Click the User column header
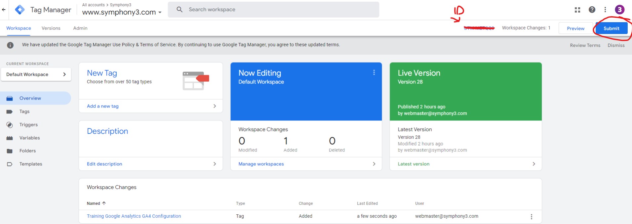The image size is (632, 224). pos(419,203)
